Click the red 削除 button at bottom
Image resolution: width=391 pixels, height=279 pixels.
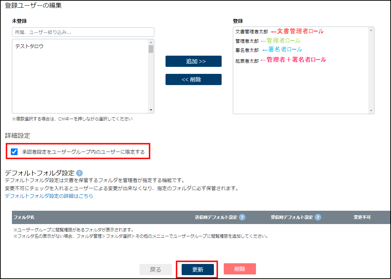[240, 269]
